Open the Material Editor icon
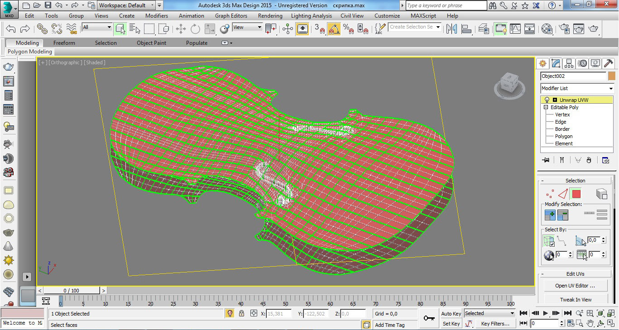Screen dimensions: 619x330 [547, 29]
